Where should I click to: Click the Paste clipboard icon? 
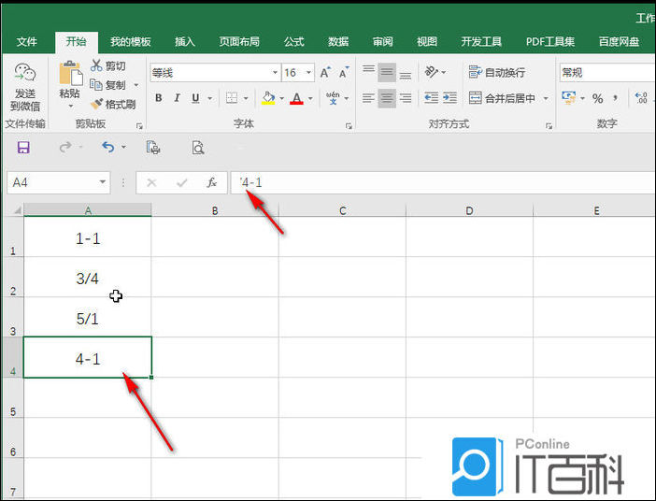[x=70, y=74]
